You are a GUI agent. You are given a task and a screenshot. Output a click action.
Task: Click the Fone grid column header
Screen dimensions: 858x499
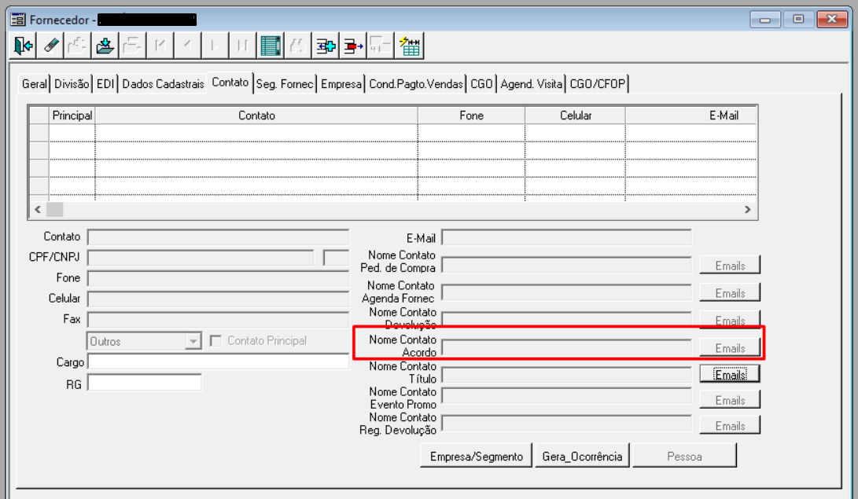click(x=471, y=116)
